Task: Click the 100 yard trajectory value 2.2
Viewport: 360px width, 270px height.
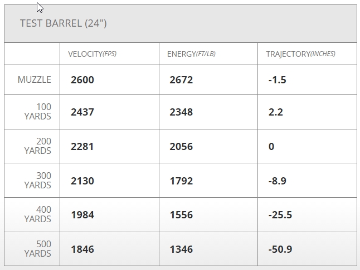Action: pos(275,112)
